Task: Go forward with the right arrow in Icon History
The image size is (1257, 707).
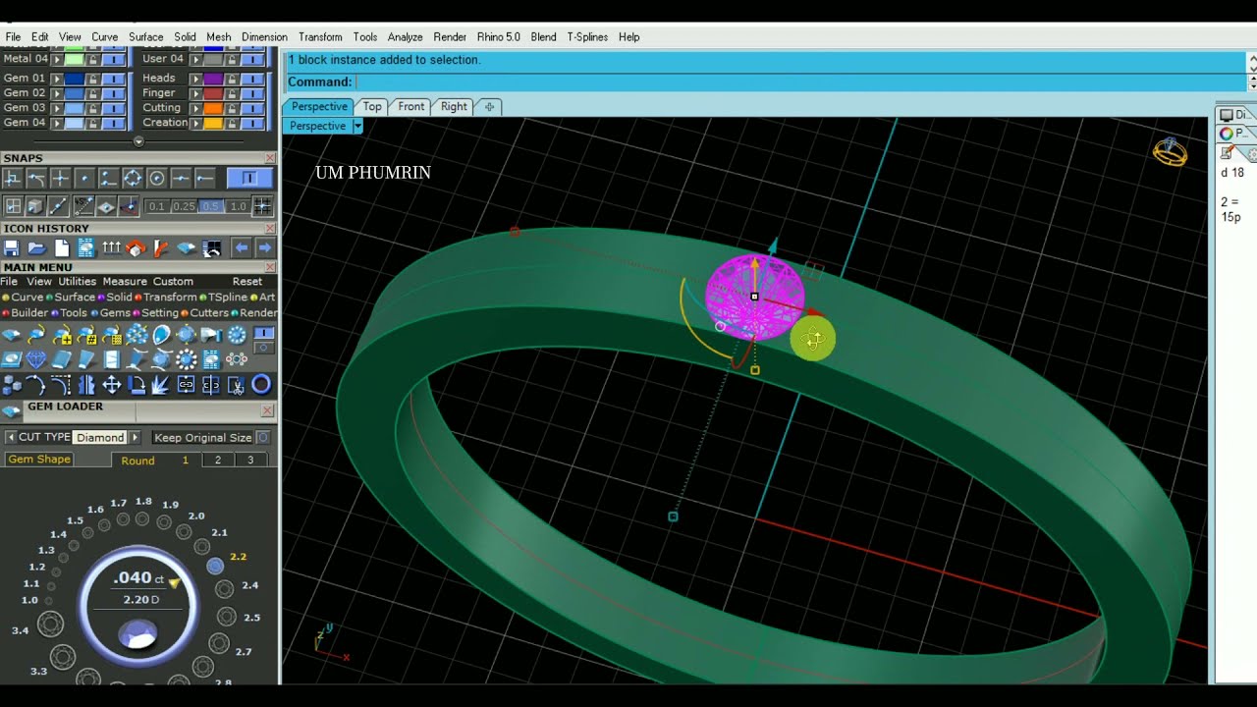Action: (265, 248)
